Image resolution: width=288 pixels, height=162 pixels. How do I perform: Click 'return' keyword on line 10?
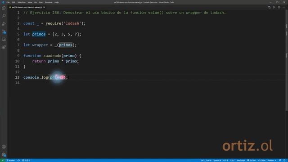pyautogui.click(x=39, y=61)
